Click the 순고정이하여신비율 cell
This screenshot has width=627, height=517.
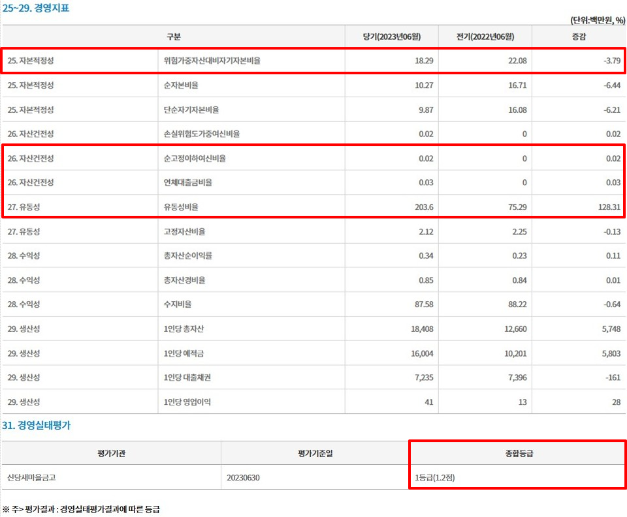click(189, 158)
